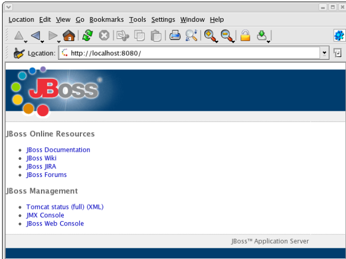Zoom in with the plus magnifier

210,35
